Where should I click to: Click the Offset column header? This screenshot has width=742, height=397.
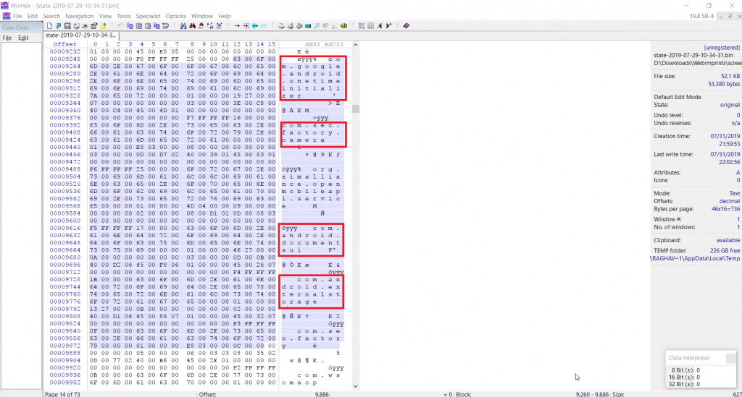[x=64, y=44]
